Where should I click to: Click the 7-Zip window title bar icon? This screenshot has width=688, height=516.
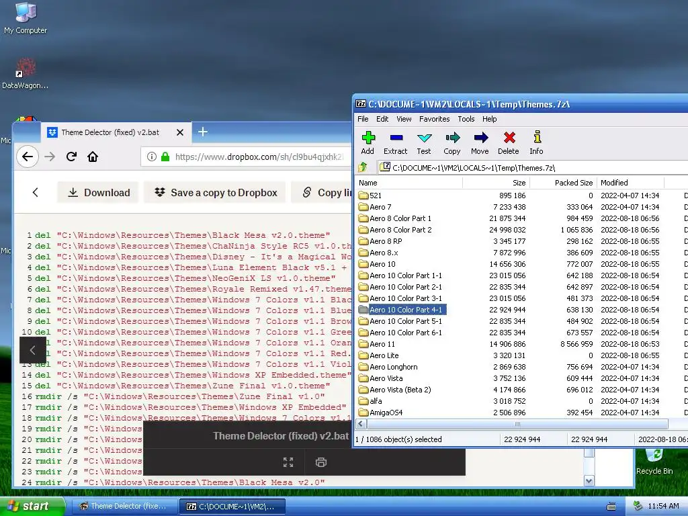point(361,104)
